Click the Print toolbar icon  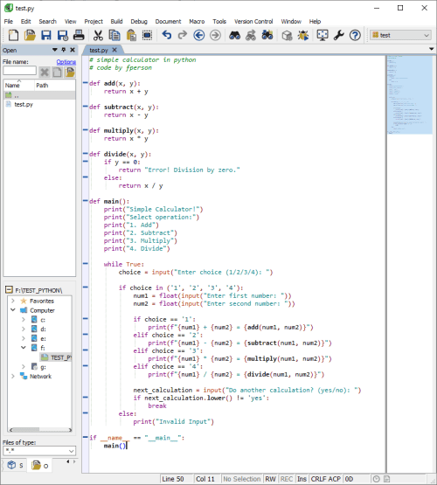(x=79, y=35)
